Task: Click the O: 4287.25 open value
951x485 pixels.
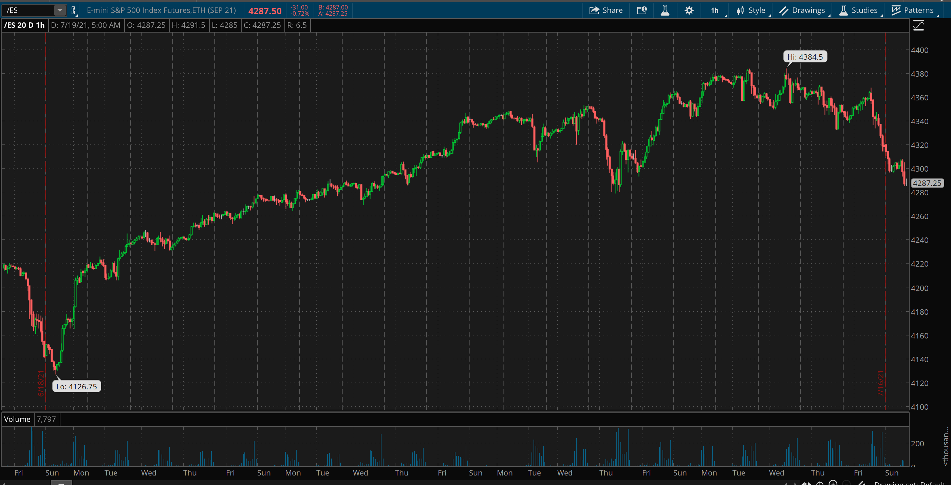Action: pyautogui.click(x=146, y=25)
